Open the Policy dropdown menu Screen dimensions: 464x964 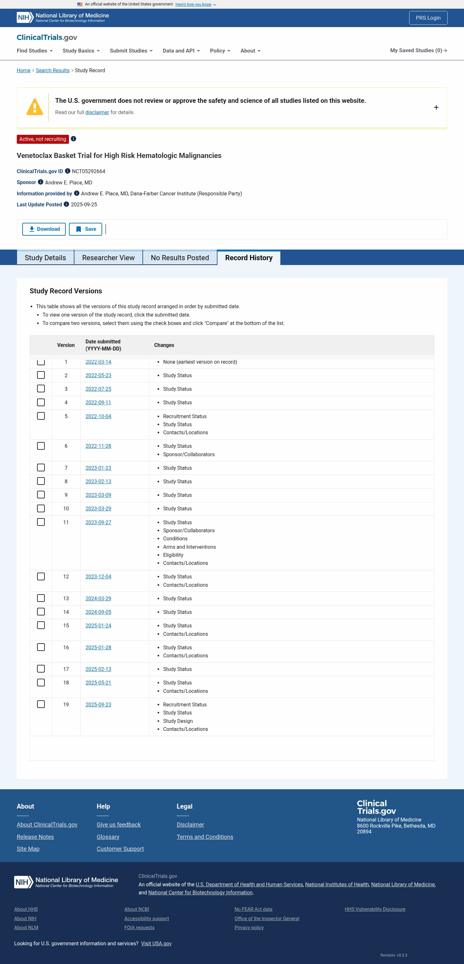click(x=220, y=51)
